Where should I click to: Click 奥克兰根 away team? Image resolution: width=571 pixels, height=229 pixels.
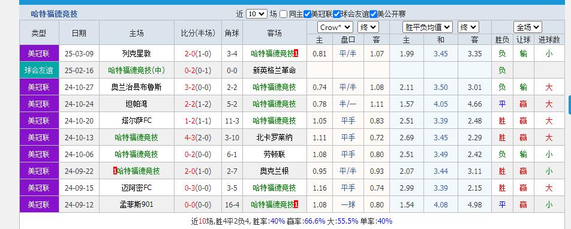tap(274, 171)
